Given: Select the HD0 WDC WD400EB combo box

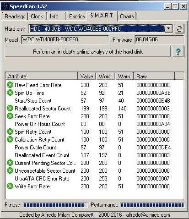Looking at the screenshot, I should tap(101, 28).
